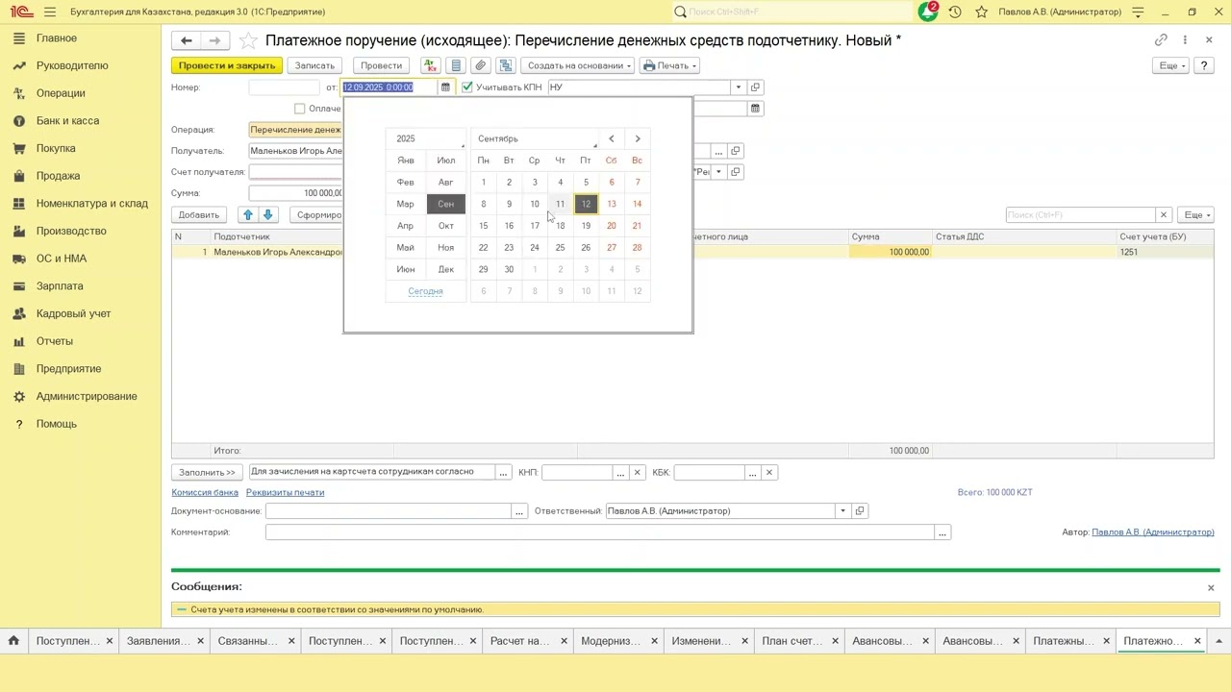Close the messages panel
Image resolution: width=1231 pixels, height=692 pixels.
[1211, 587]
